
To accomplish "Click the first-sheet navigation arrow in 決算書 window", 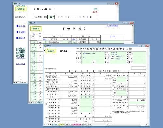I will coord(45,125).
